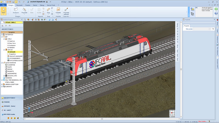Expand the CAD (DWG, DXF) tree node

tap(4, 76)
